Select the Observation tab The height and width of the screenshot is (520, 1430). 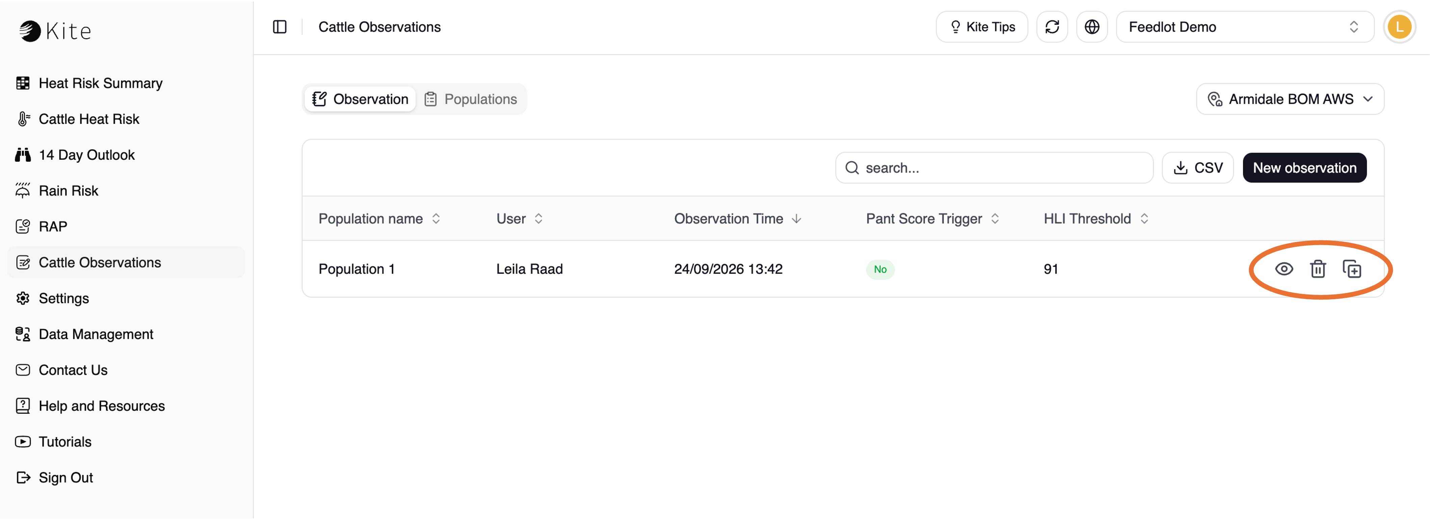[360, 99]
